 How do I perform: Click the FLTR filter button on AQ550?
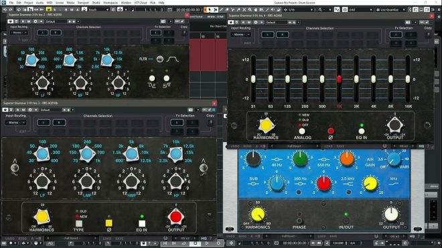[160, 59]
